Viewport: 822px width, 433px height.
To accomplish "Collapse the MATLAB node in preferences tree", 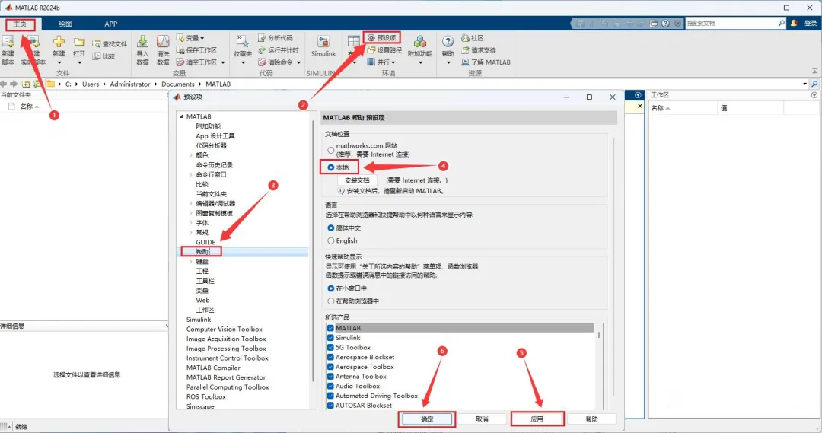I will pyautogui.click(x=181, y=116).
